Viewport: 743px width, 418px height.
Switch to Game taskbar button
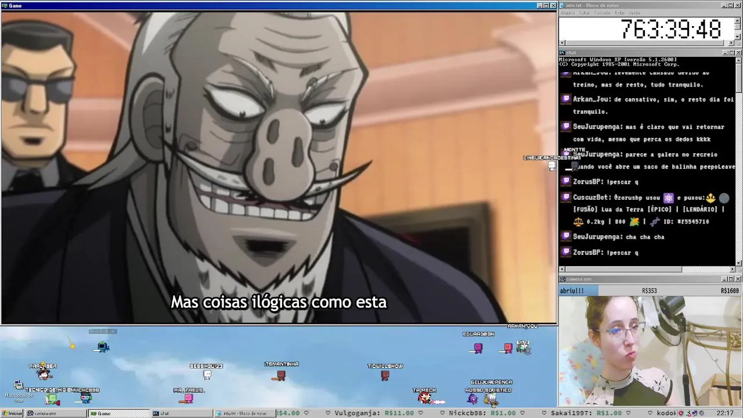(x=119, y=413)
